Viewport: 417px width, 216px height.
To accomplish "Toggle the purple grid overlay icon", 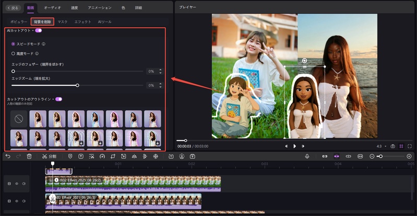I will [401, 146].
